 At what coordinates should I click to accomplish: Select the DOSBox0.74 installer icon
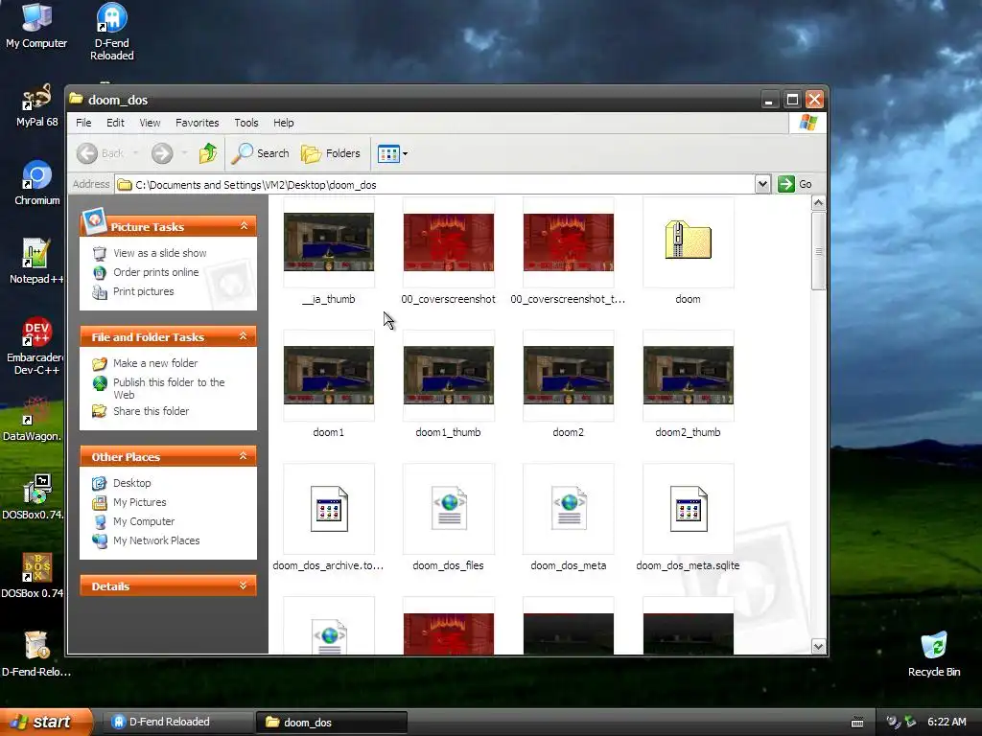pyautogui.click(x=33, y=497)
